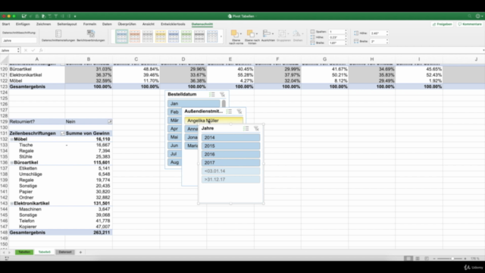Click insert function fx icon
Image resolution: width=485 pixels, height=273 pixels.
[x=40, y=51]
